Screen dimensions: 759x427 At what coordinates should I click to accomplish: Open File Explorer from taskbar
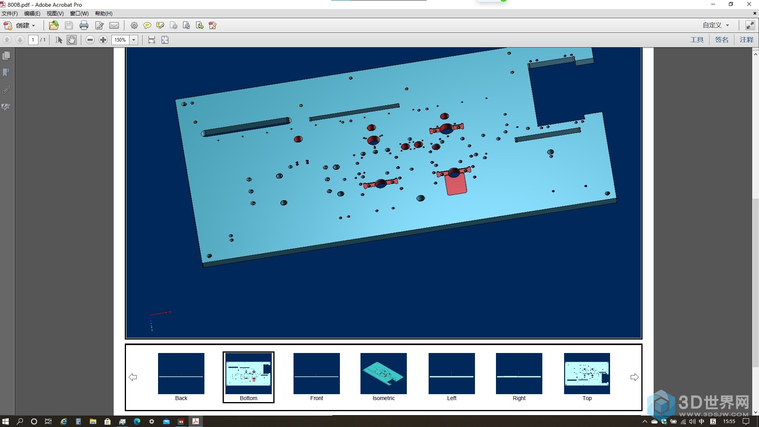click(93, 421)
